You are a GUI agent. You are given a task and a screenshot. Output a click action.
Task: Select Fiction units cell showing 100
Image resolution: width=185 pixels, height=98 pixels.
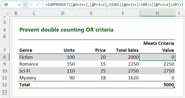(63, 57)
